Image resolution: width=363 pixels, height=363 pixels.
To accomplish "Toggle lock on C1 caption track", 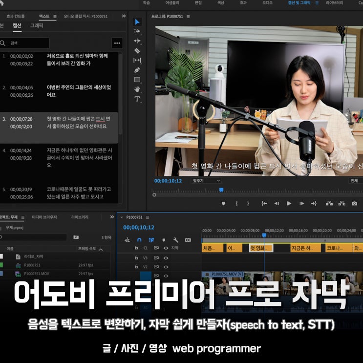I will [x=136, y=248].
